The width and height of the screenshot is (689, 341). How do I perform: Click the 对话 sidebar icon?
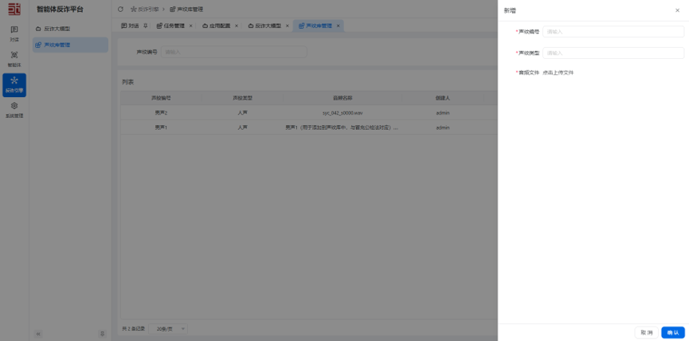[14, 33]
